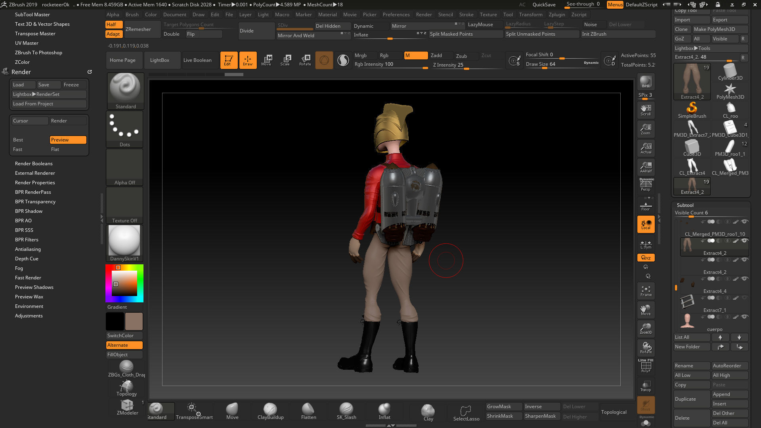Image resolution: width=761 pixels, height=428 pixels.
Task: Adjust the Z Intensity slider
Action: (x=468, y=65)
